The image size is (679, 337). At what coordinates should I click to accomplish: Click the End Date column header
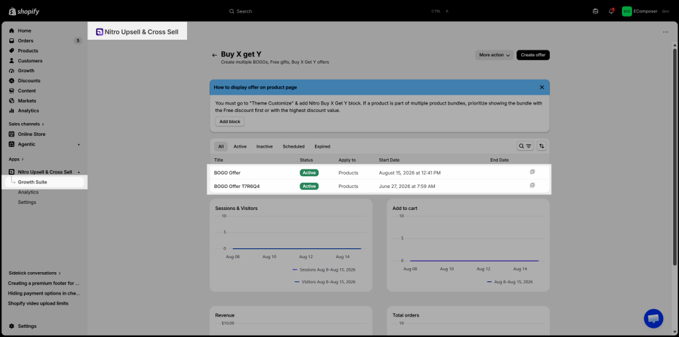tap(499, 160)
